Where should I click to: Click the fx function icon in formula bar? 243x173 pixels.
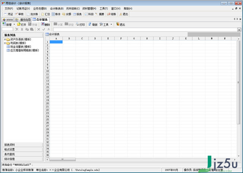pos(49,29)
